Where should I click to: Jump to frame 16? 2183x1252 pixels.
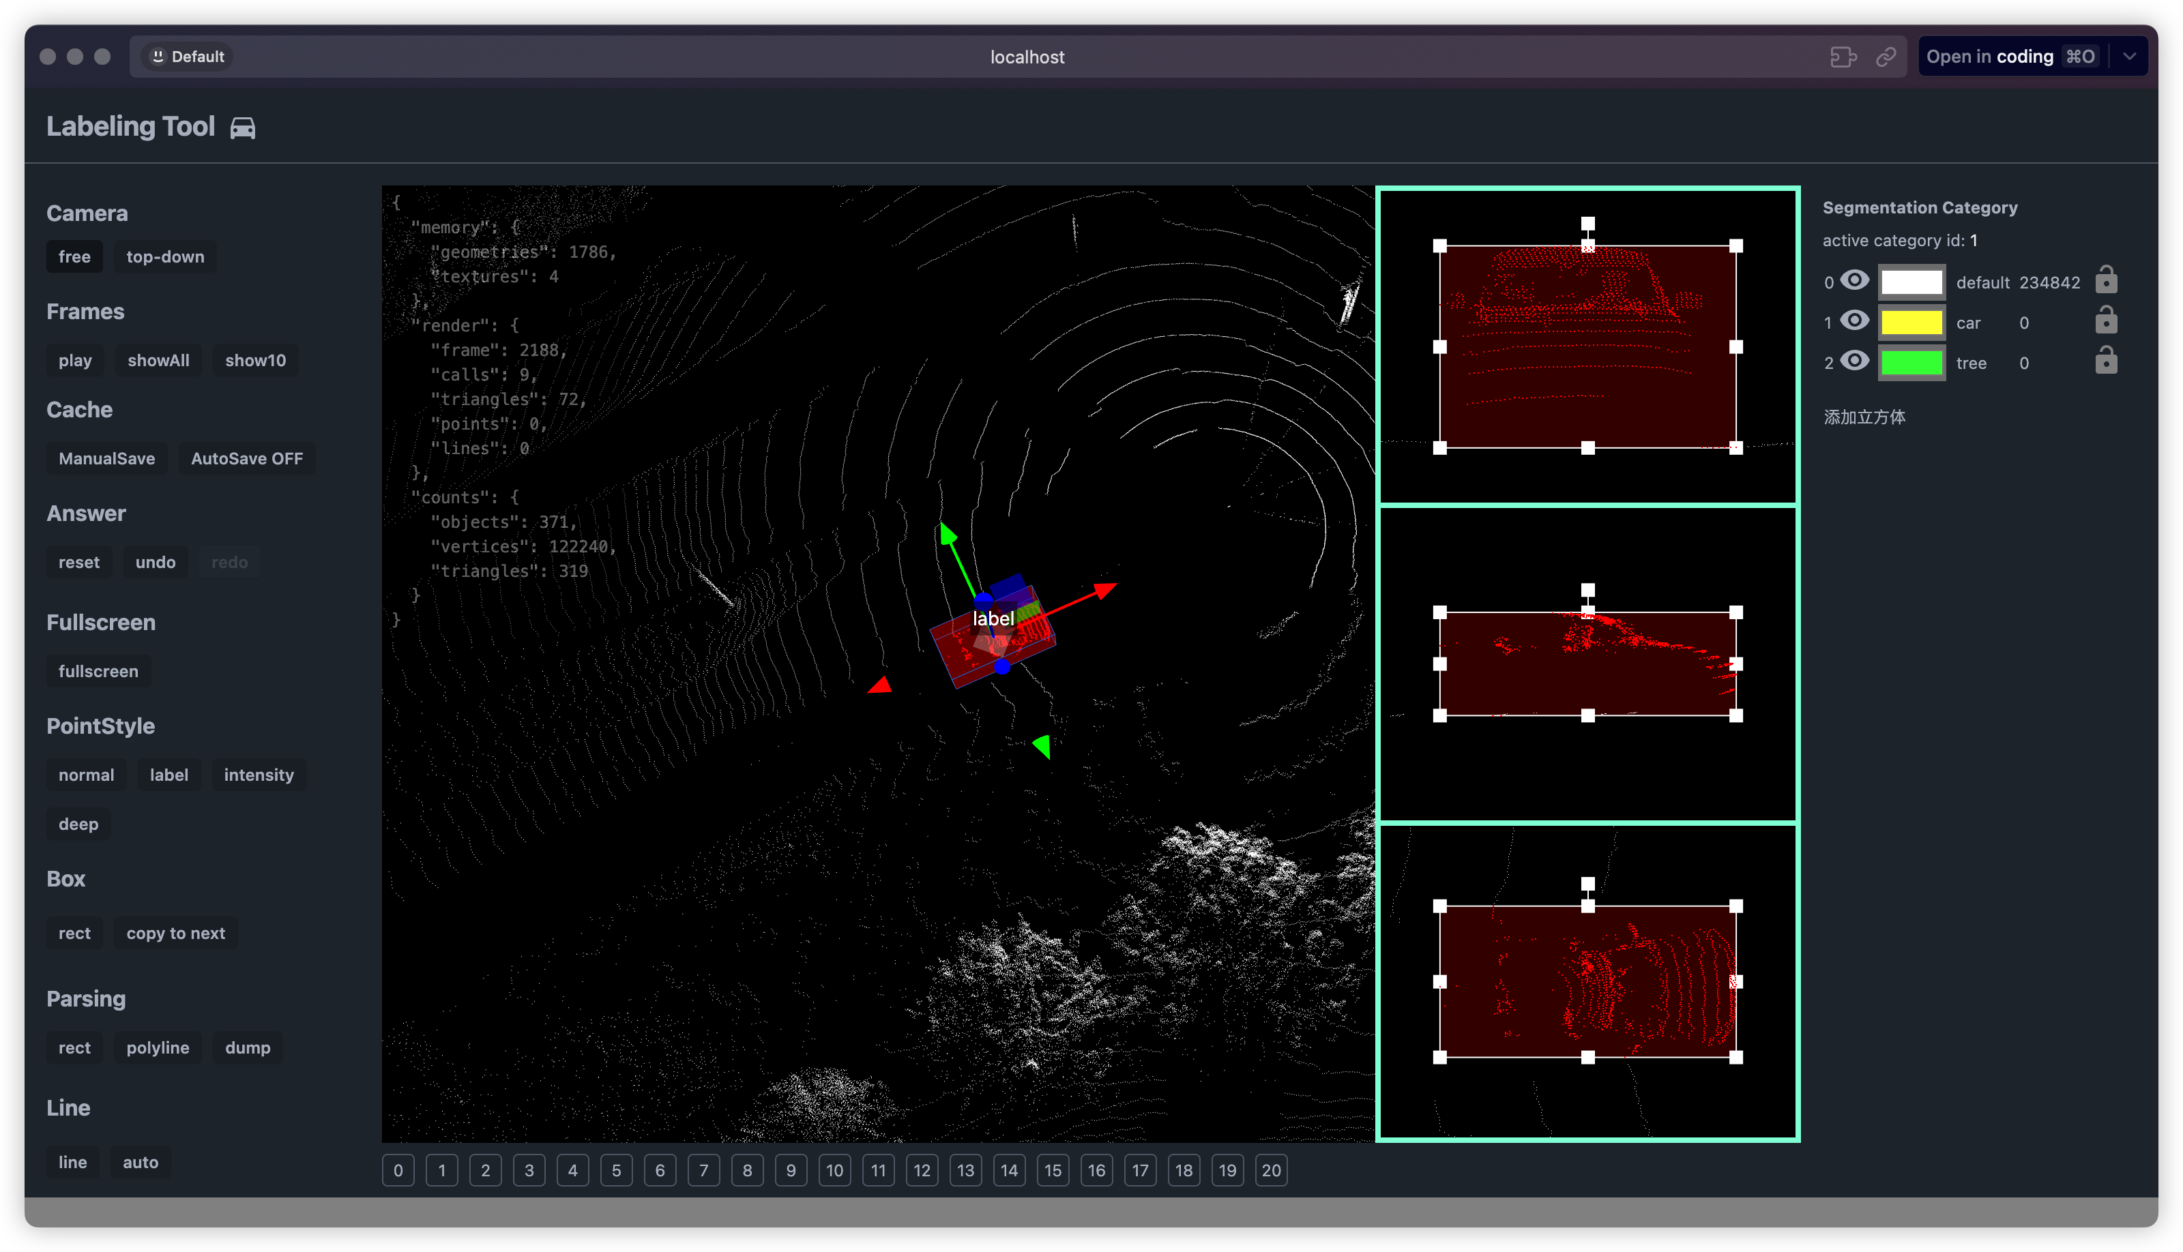(x=1097, y=1170)
